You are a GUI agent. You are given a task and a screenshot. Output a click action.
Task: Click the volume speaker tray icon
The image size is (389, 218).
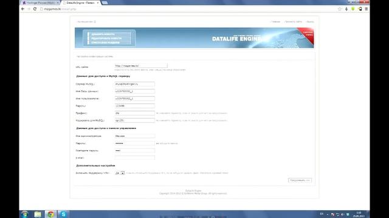[343, 214]
